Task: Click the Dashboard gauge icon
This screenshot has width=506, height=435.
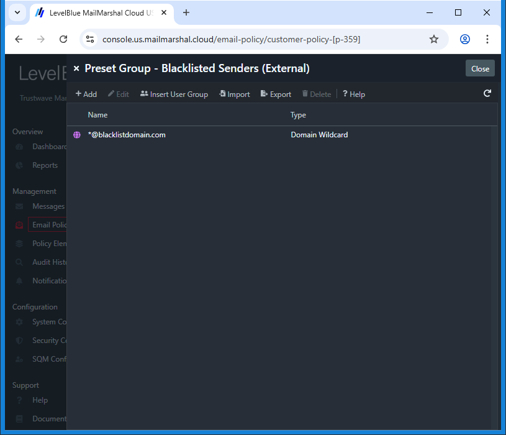Action: 19,147
